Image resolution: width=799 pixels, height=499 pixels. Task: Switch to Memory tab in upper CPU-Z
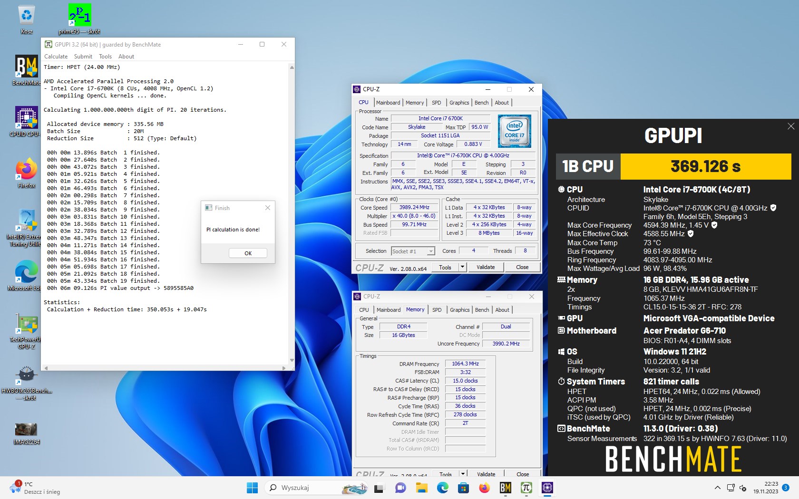(415, 103)
